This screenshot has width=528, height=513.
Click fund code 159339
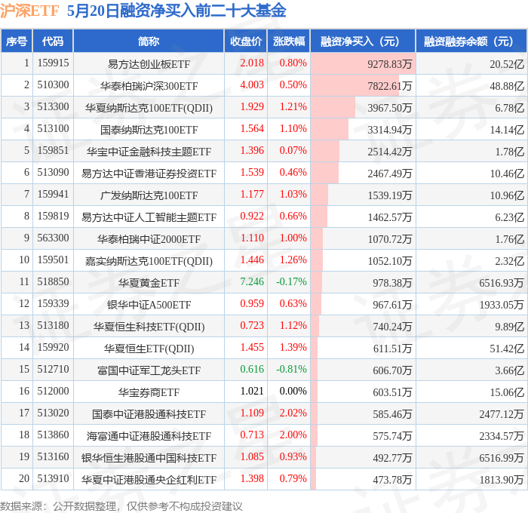click(53, 304)
